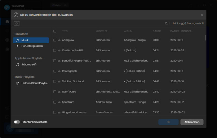
Task: Click the duration 04:42 cell
Action: pyautogui.click(x=156, y=81)
